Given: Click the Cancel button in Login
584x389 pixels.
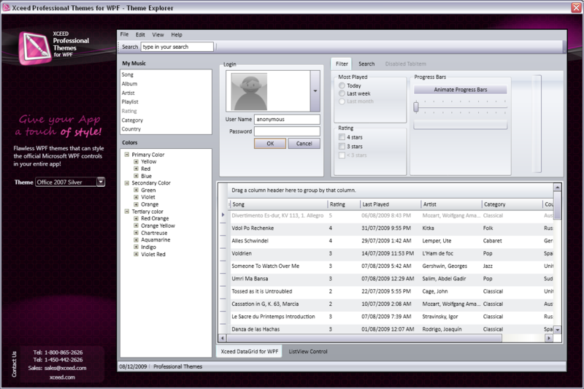Looking at the screenshot, I should (x=304, y=143).
